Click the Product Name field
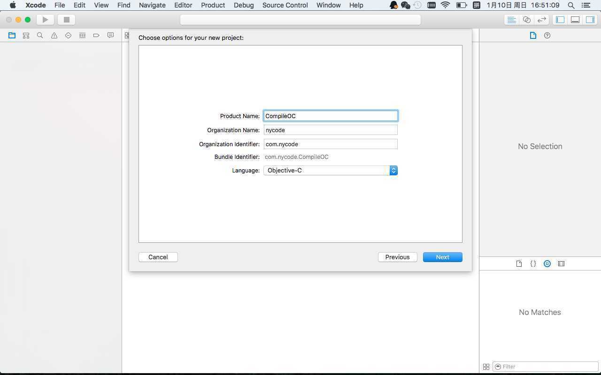The width and height of the screenshot is (601, 375). tap(331, 116)
